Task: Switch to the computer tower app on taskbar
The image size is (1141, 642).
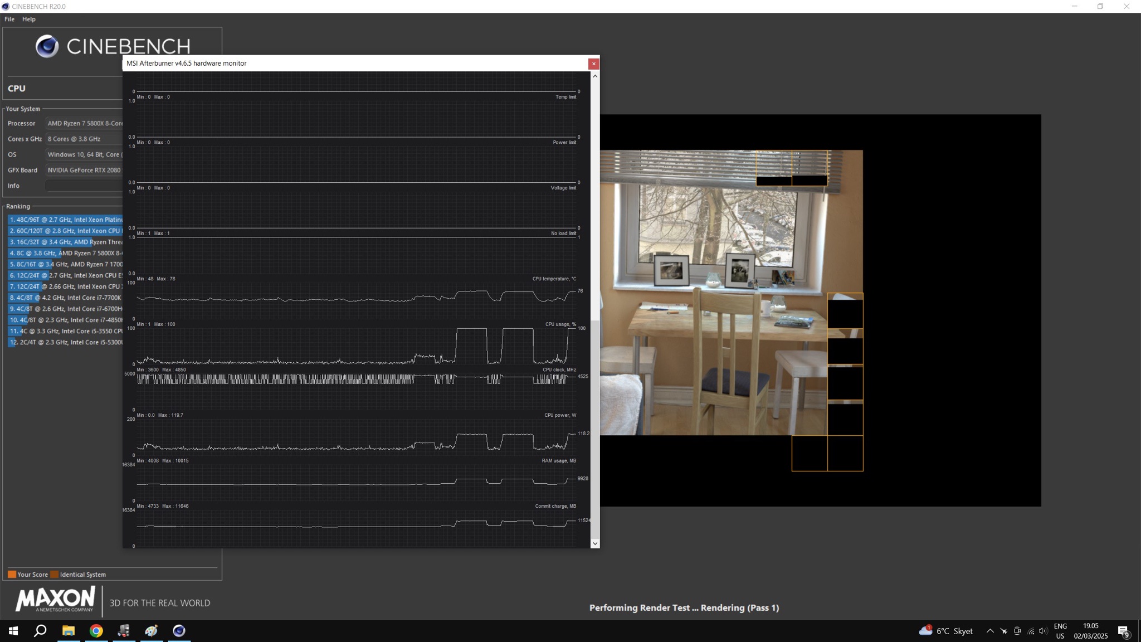Action: click(x=124, y=631)
